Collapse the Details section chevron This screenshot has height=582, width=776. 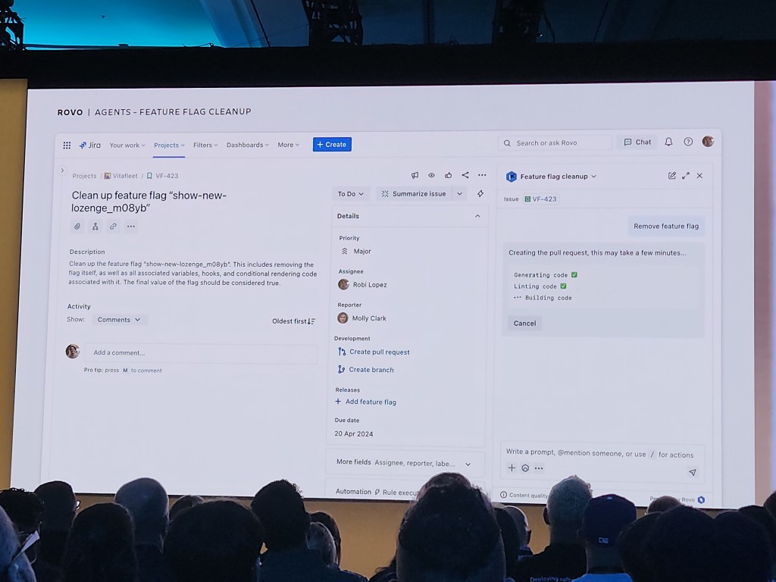(x=477, y=216)
